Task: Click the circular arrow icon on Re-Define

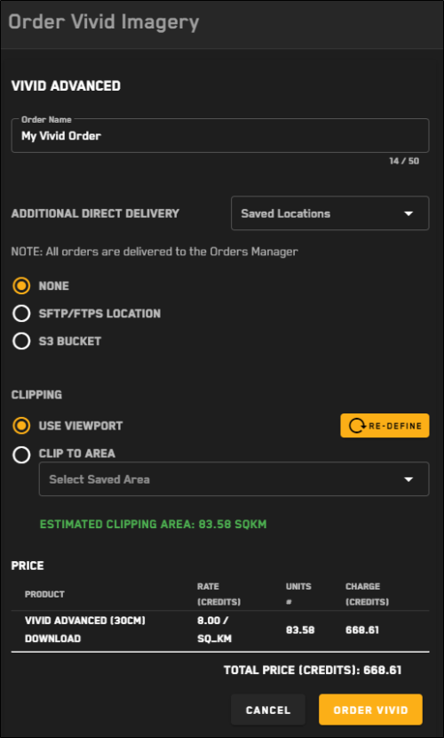Action: [357, 426]
